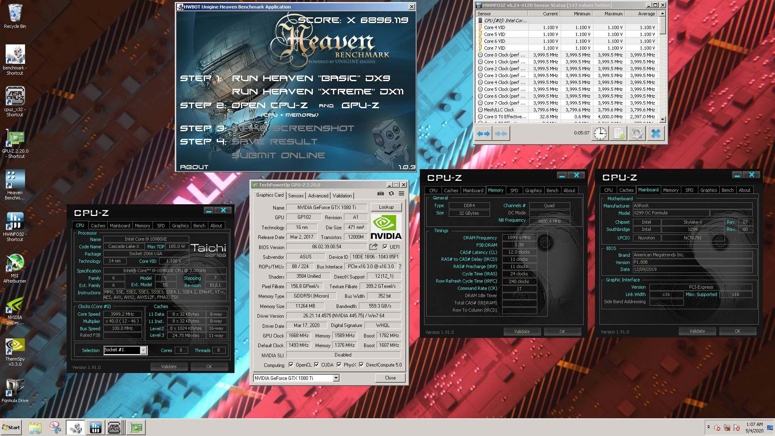
Task: Open About tab in CPU-Z Memory window
Action: (569, 191)
